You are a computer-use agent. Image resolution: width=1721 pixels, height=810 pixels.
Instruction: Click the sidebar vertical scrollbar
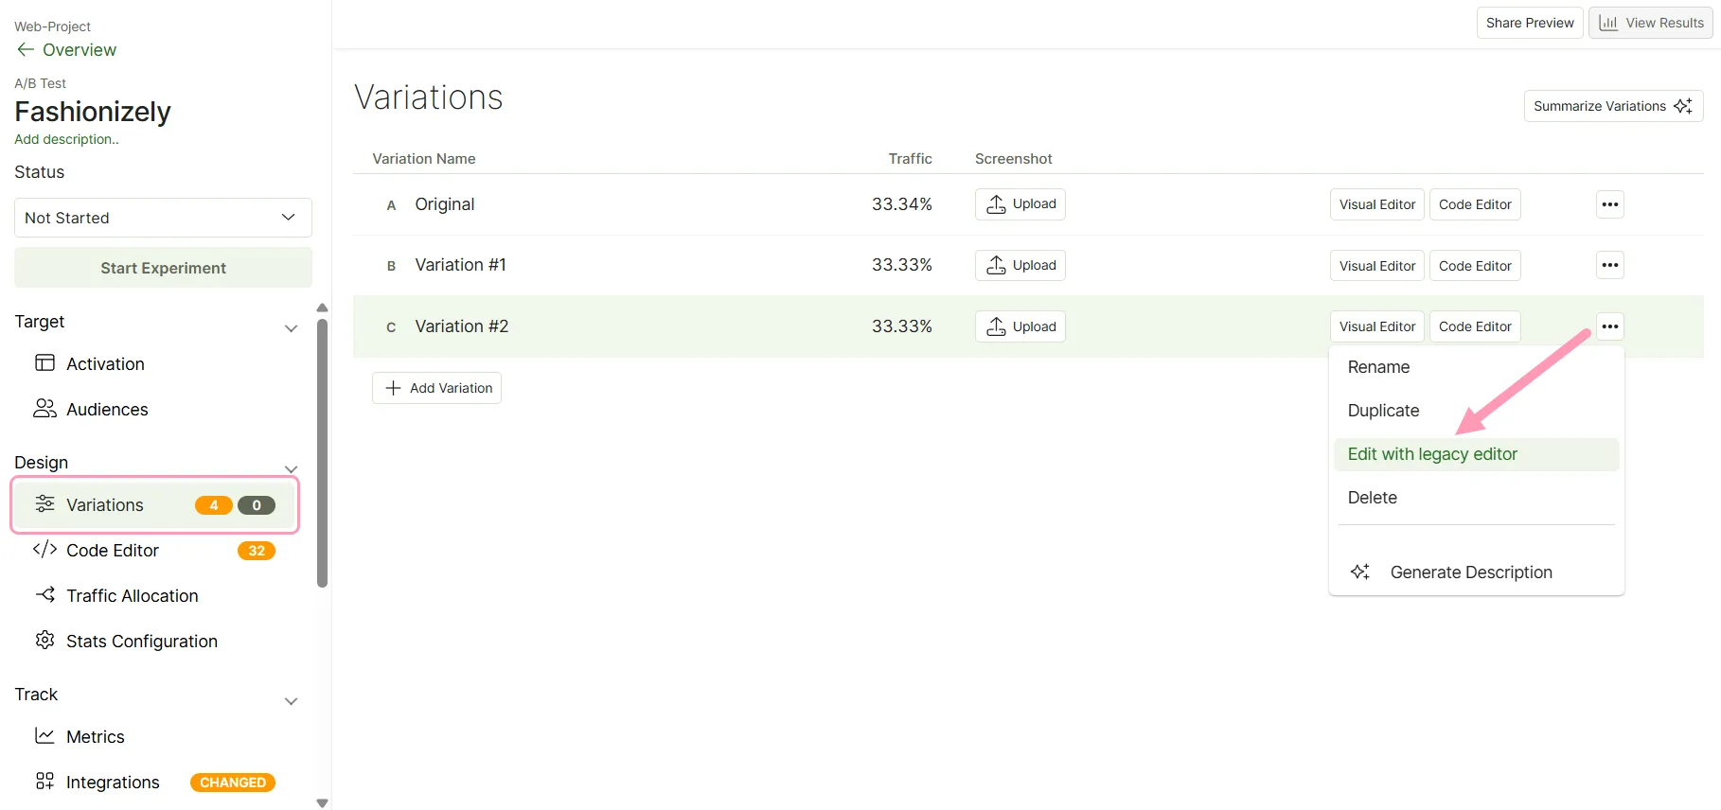coord(322,452)
